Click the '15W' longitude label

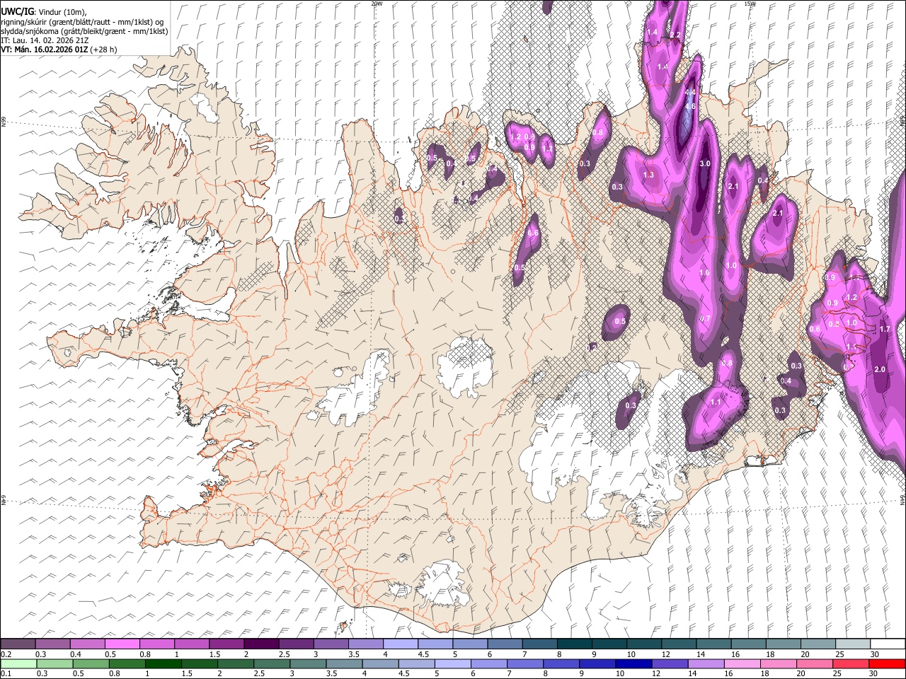tap(750, 3)
